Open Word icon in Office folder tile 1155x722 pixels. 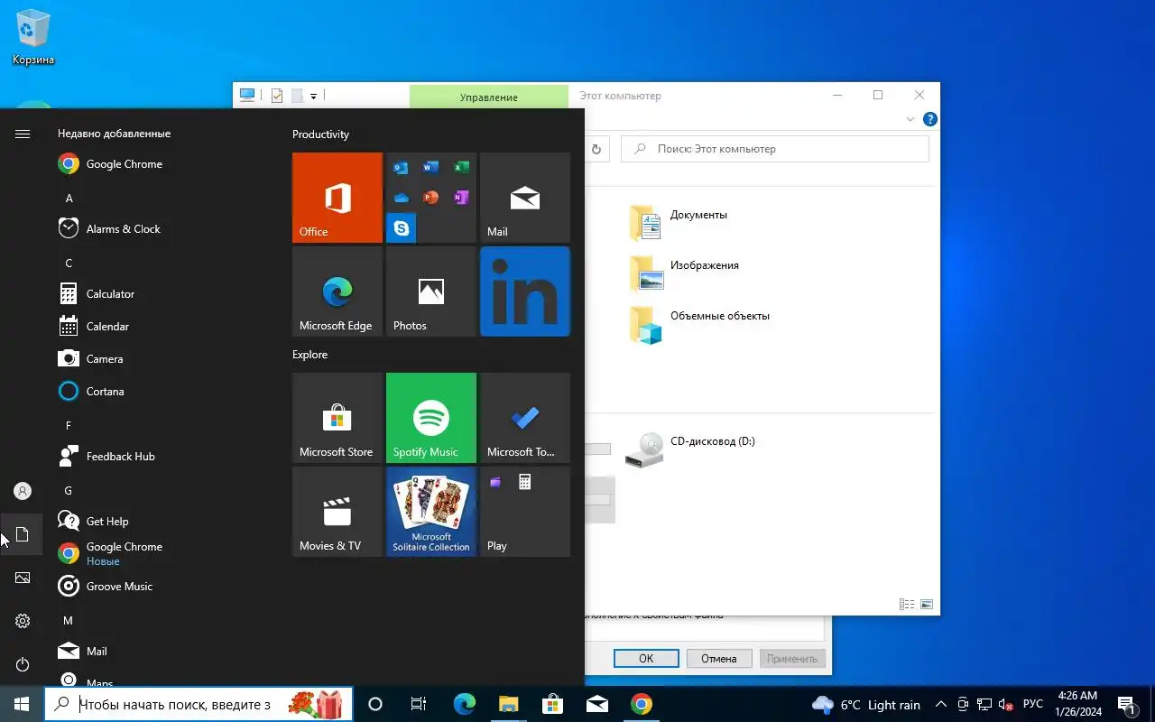(431, 167)
